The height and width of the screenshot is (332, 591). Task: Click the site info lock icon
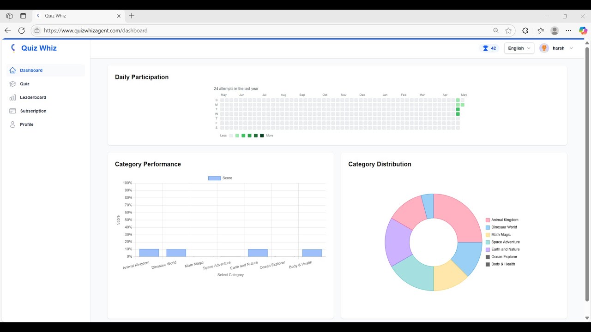[37, 30]
